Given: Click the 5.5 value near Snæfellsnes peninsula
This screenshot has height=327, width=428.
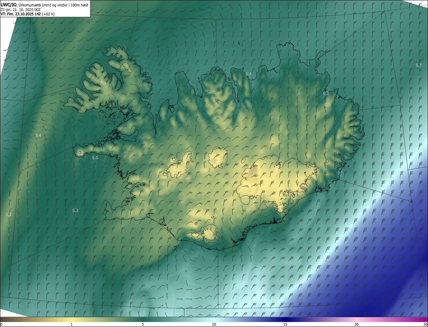Looking at the screenshot, I should (95, 157).
